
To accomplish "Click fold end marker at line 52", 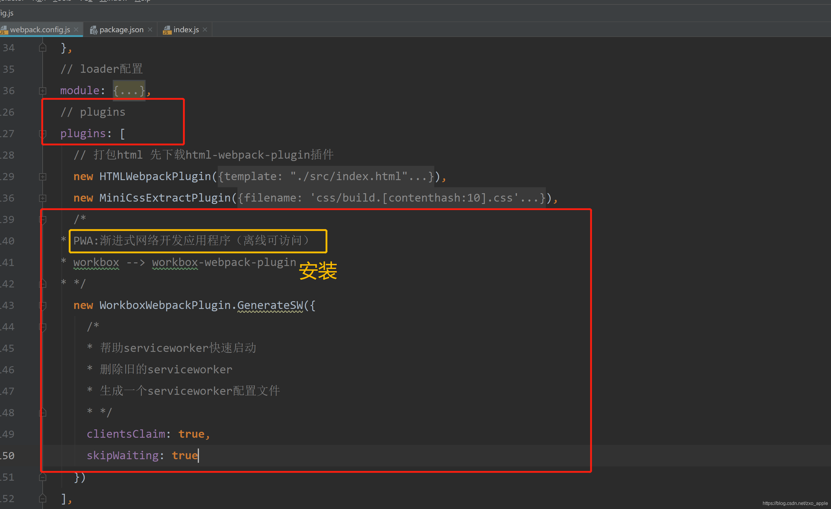I will click(42, 498).
